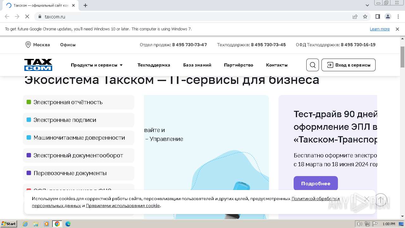Open Chrome three-dot menu
The height and width of the screenshot is (228, 405).
pos(398,16)
